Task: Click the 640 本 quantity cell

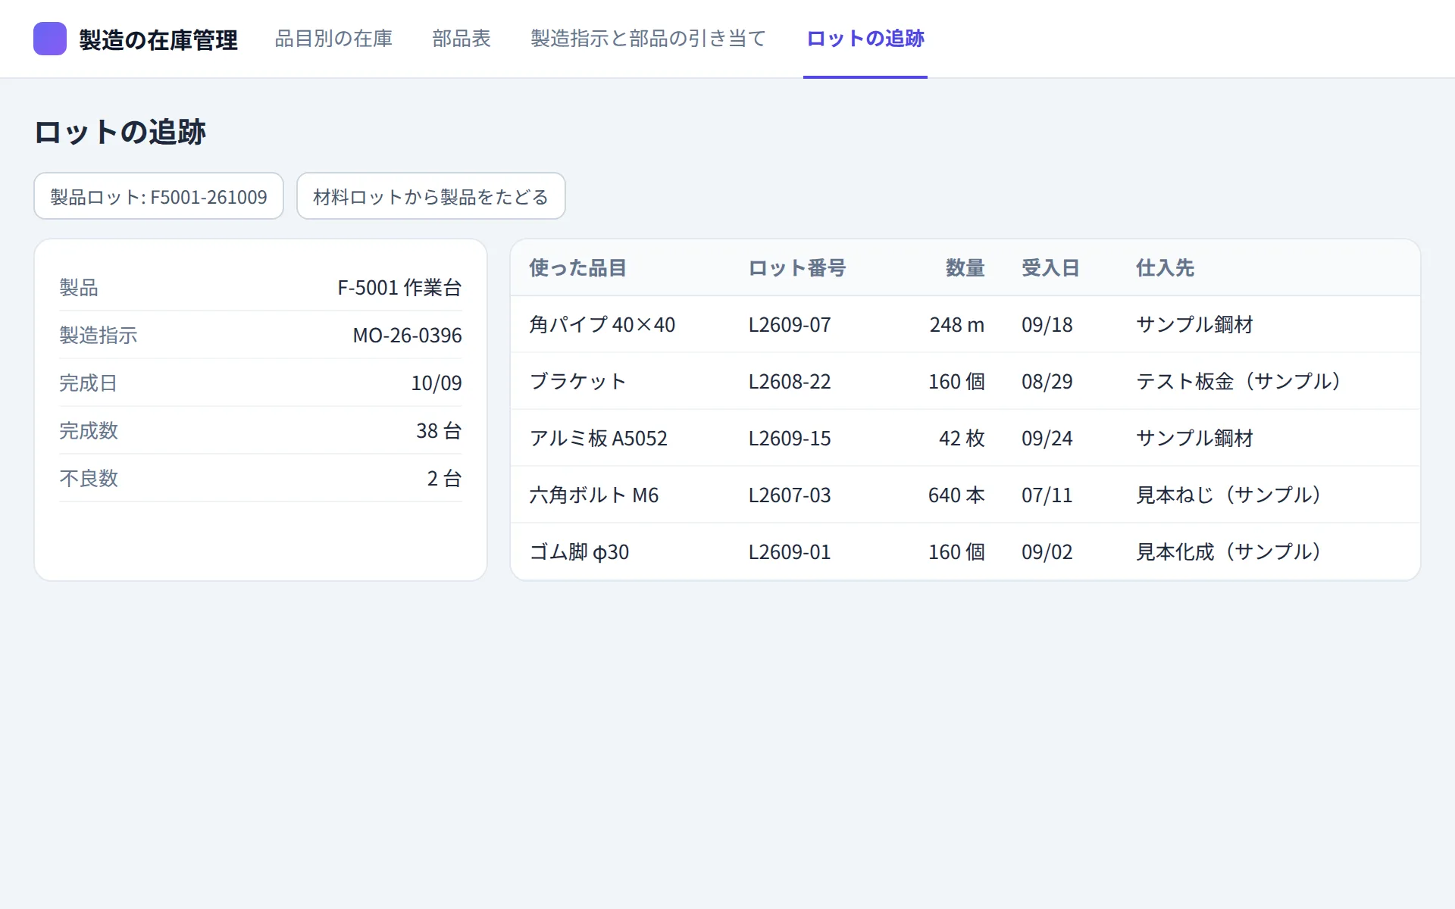Action: pyautogui.click(x=956, y=495)
